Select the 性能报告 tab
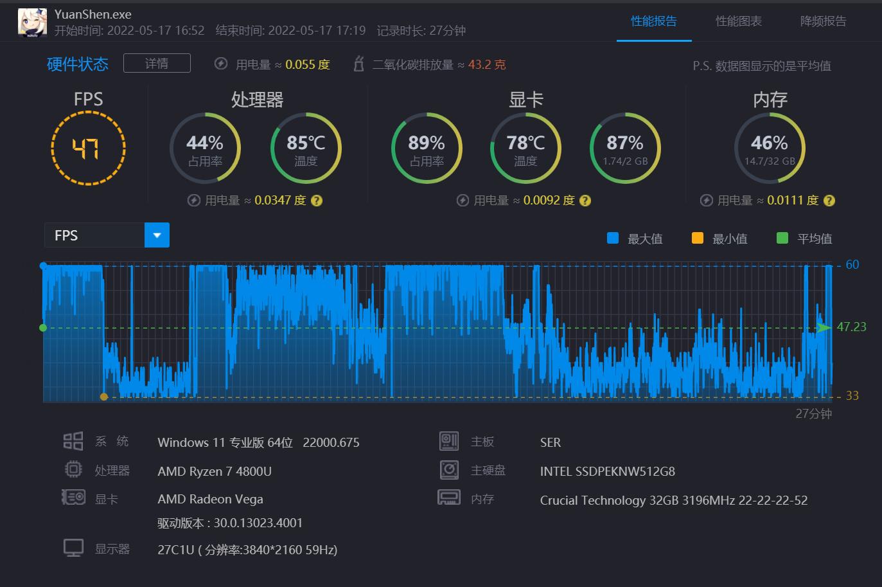882x587 pixels. pos(653,21)
